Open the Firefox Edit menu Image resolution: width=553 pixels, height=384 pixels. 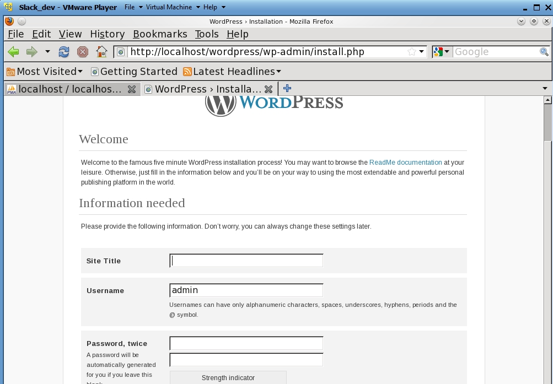click(41, 34)
